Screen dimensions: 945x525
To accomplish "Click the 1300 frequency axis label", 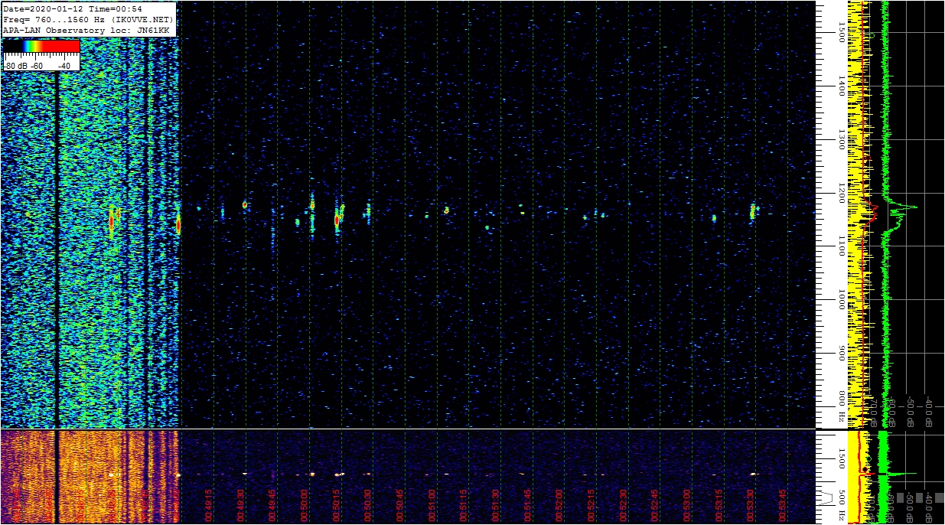I will (x=841, y=139).
